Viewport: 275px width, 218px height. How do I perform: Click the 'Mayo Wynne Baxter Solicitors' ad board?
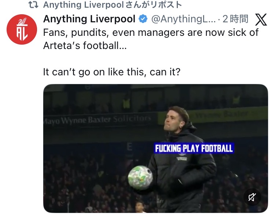tap(97, 120)
